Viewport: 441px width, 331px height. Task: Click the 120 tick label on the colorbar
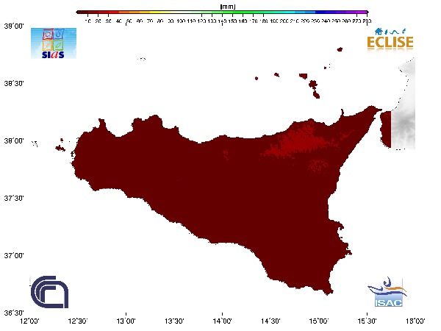click(201, 21)
